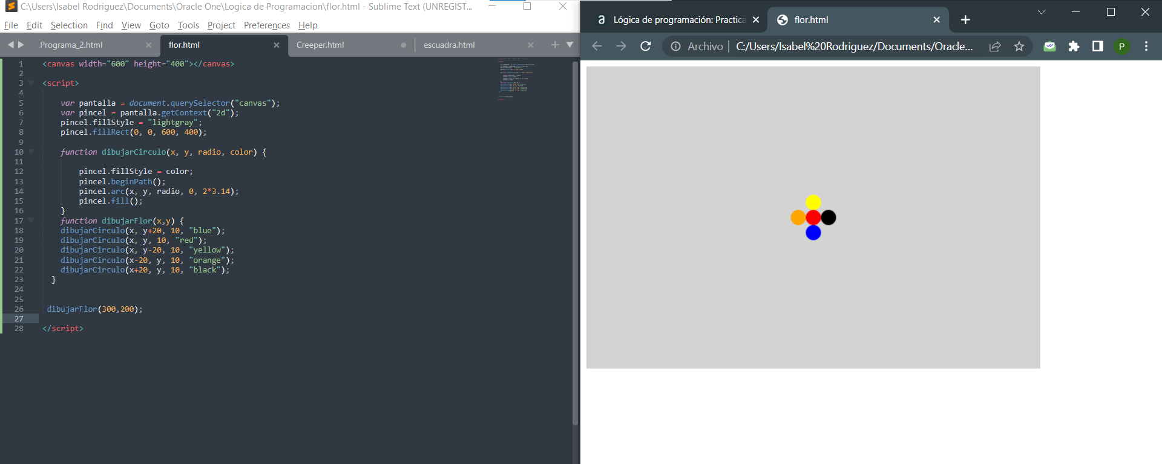Reload the flor.html page
The image size is (1162, 464).
(x=646, y=46)
